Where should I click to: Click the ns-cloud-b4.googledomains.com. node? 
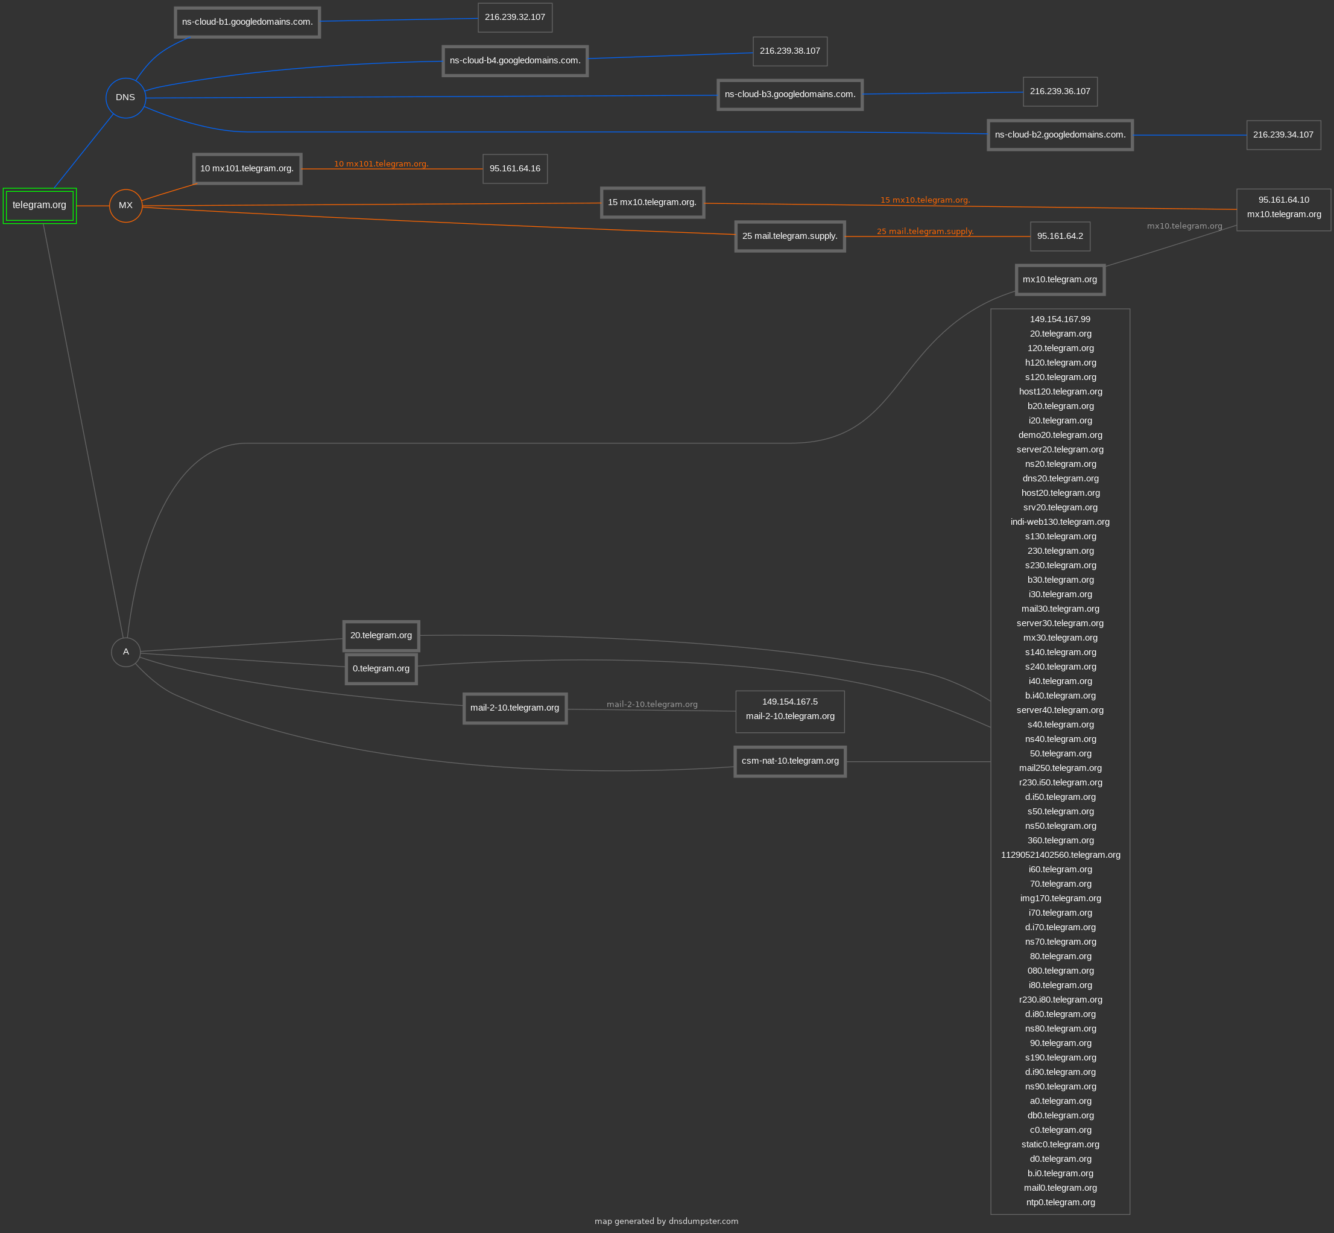[x=515, y=61]
